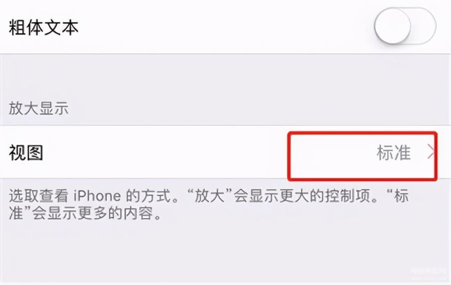This screenshot has height=285, width=451.
Task: Click the 粗体文本 label
Action: point(44,28)
